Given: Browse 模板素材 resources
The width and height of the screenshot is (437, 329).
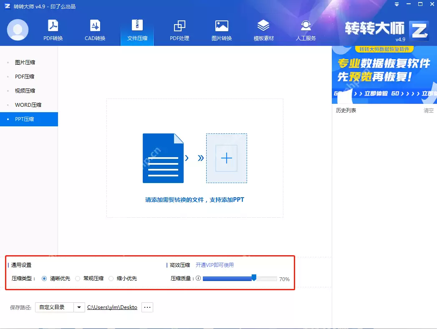Looking at the screenshot, I should coord(263,29).
